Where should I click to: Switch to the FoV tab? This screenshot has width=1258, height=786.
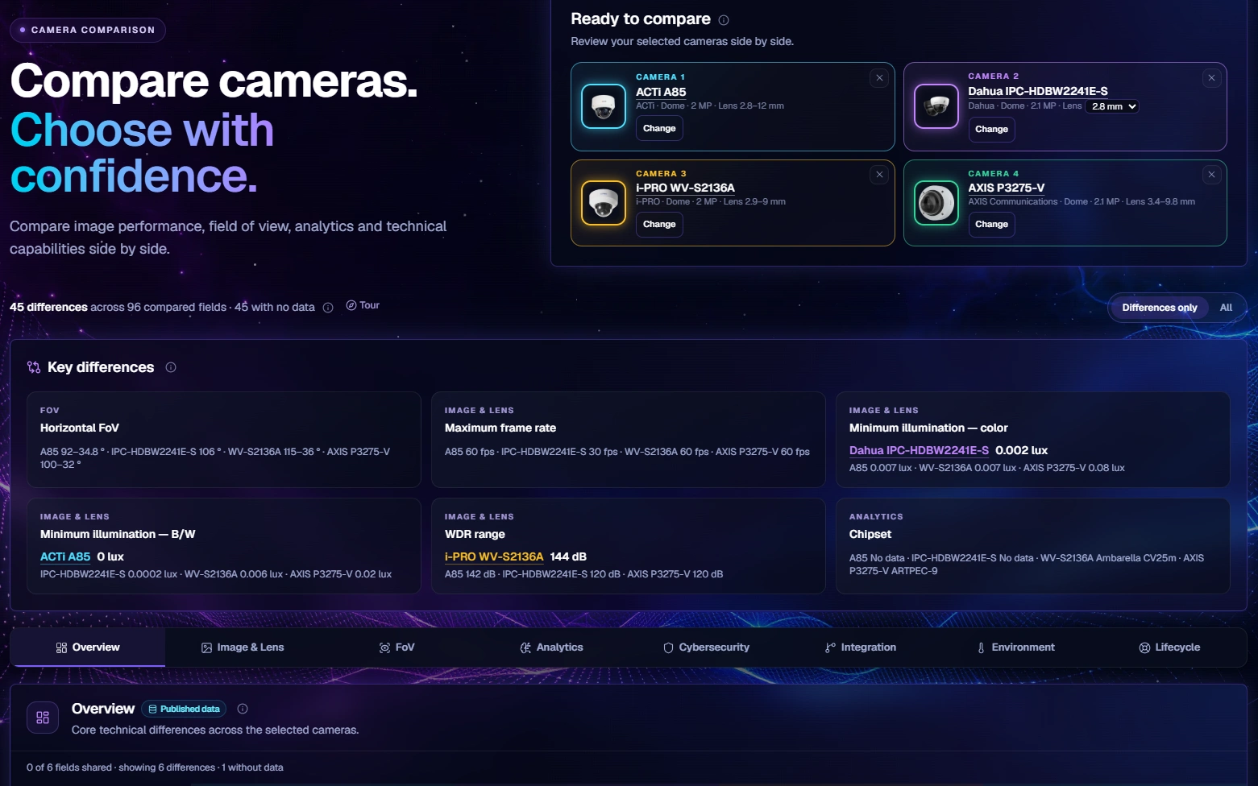397,647
